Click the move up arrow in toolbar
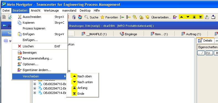The image size is (218, 103). 181,17
